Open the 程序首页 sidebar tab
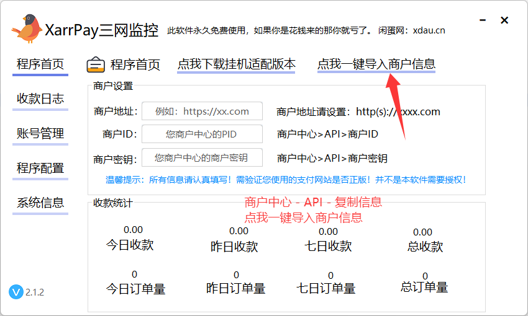The image size is (528, 316). (x=40, y=64)
